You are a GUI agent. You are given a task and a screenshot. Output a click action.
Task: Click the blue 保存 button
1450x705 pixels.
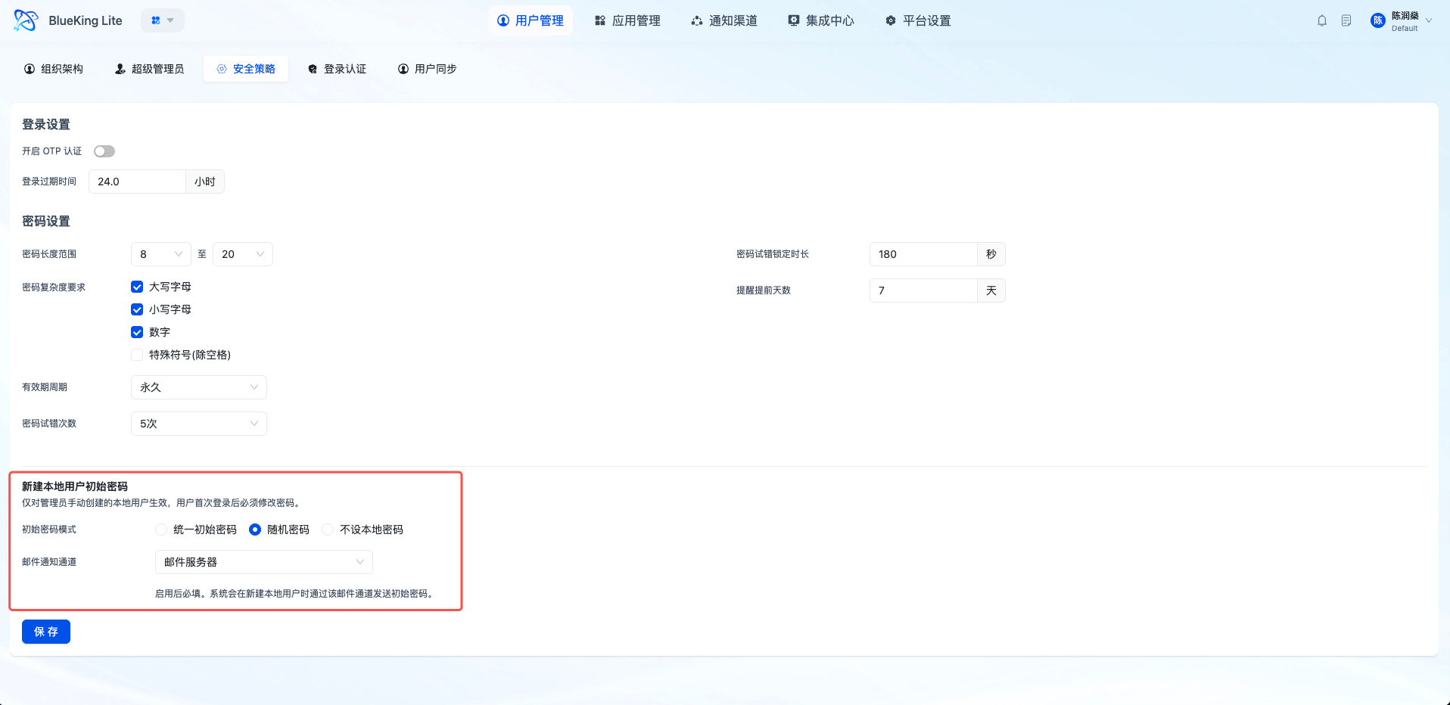46,632
